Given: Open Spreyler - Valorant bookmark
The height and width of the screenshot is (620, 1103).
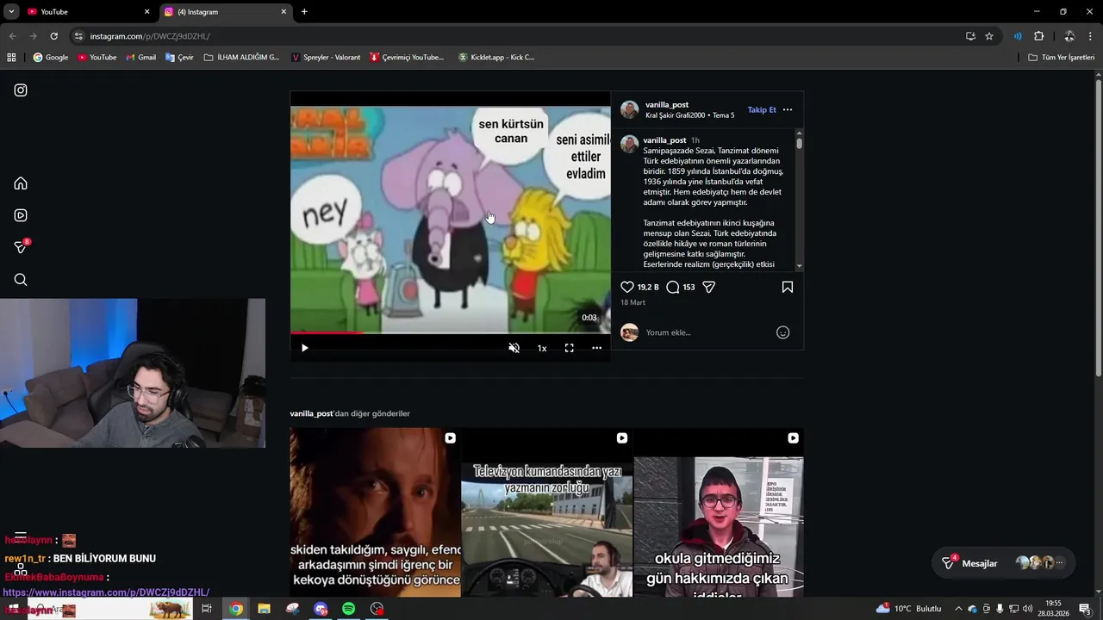Looking at the screenshot, I should click(x=327, y=58).
